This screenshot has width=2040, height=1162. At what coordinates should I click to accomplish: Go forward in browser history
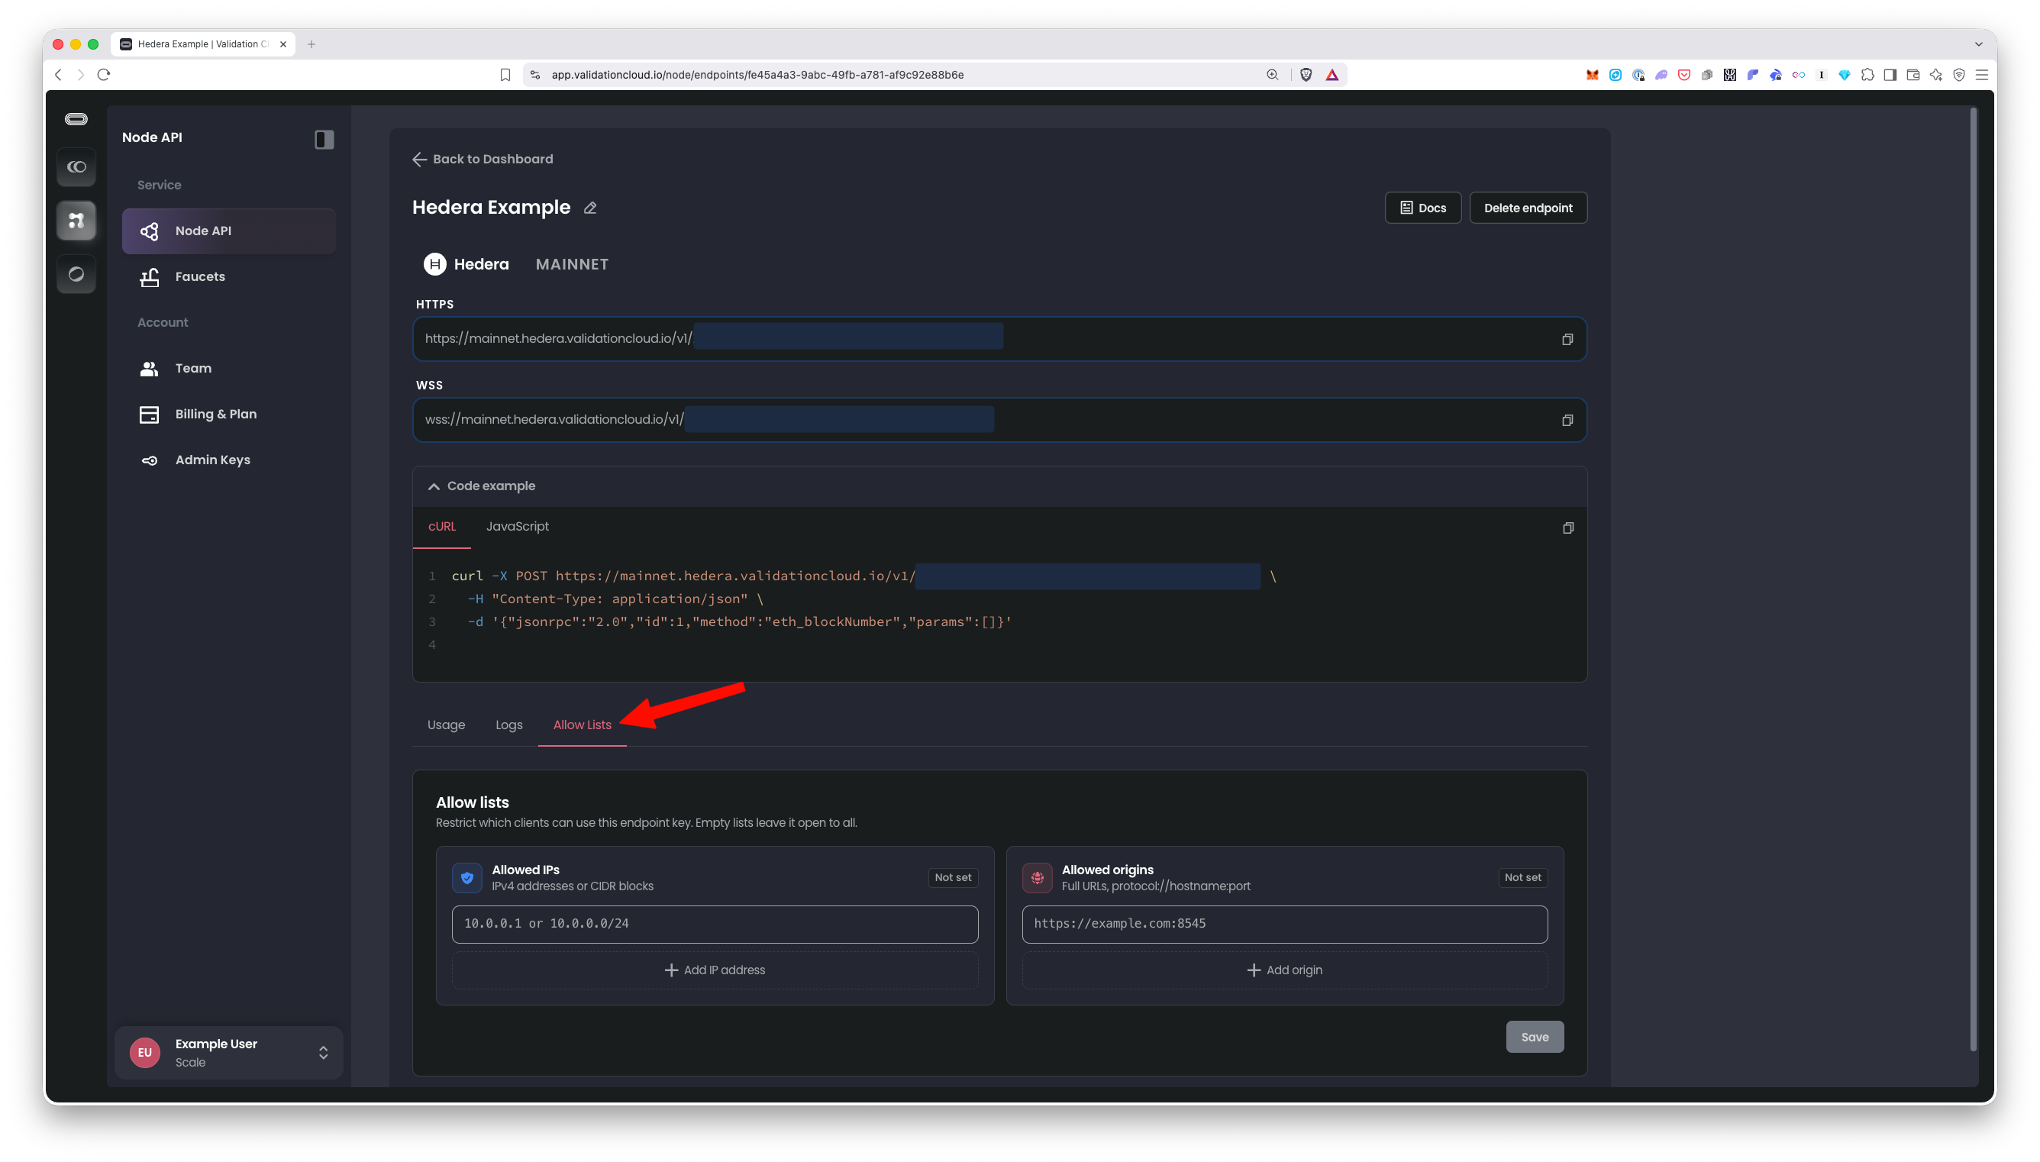[81, 74]
